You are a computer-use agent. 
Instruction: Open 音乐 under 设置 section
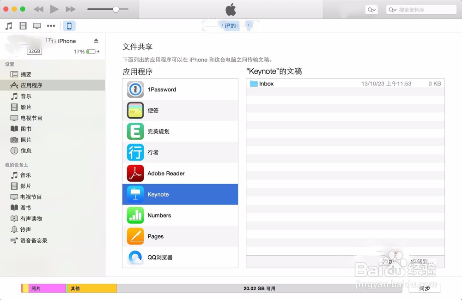53,96
